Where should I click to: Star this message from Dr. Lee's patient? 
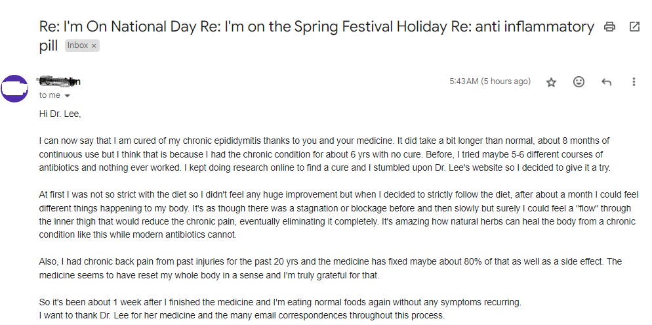pos(551,82)
